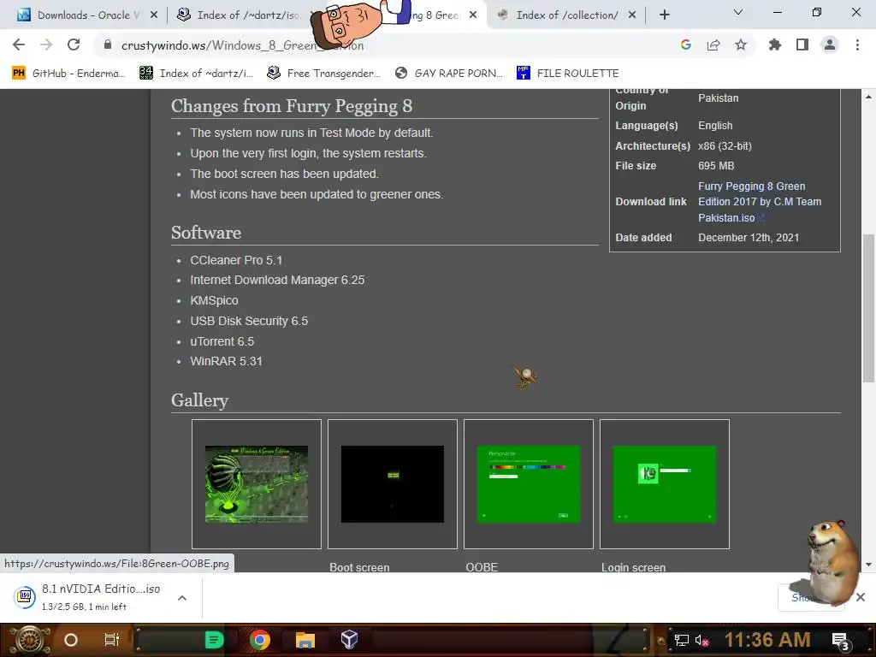Close the downloads bar

861,597
